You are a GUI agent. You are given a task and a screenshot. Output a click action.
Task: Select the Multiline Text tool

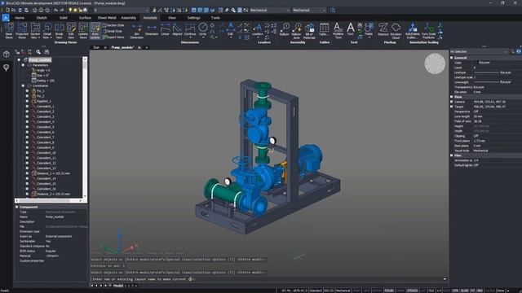(x=338, y=31)
